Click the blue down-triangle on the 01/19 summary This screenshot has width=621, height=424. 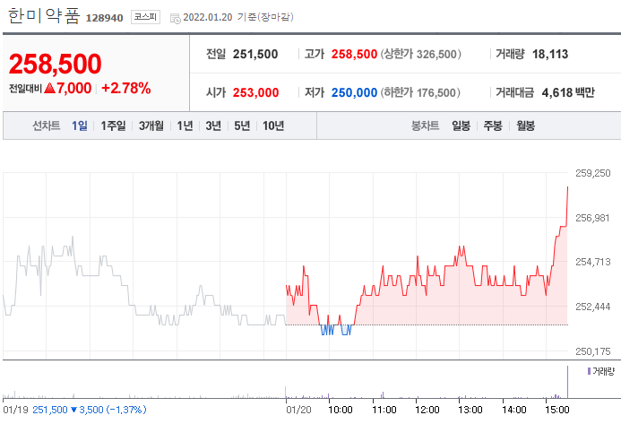pyautogui.click(x=73, y=410)
